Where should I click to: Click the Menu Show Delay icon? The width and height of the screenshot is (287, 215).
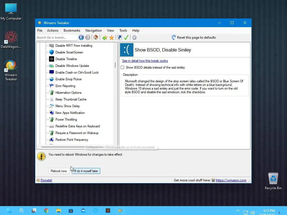pyautogui.click(x=52, y=106)
